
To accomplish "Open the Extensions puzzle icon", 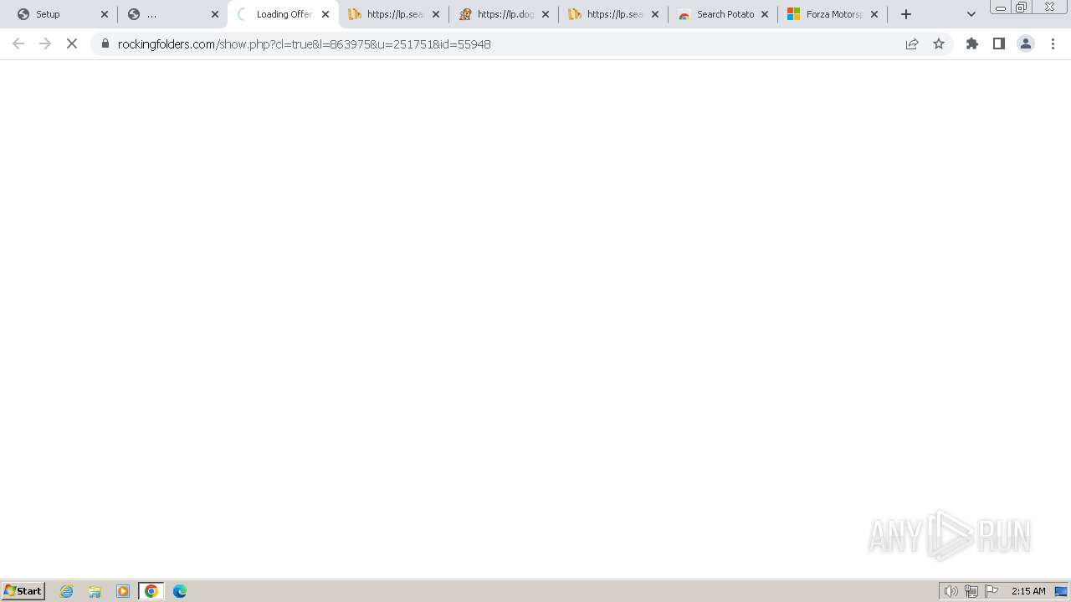I will click(x=972, y=43).
